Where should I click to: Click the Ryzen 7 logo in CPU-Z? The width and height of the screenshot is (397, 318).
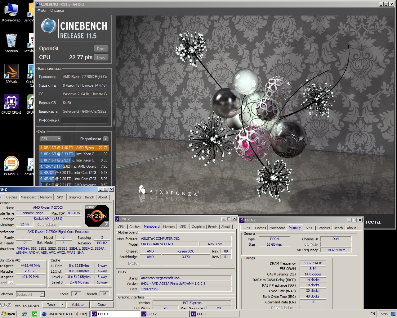pyautogui.click(x=97, y=216)
